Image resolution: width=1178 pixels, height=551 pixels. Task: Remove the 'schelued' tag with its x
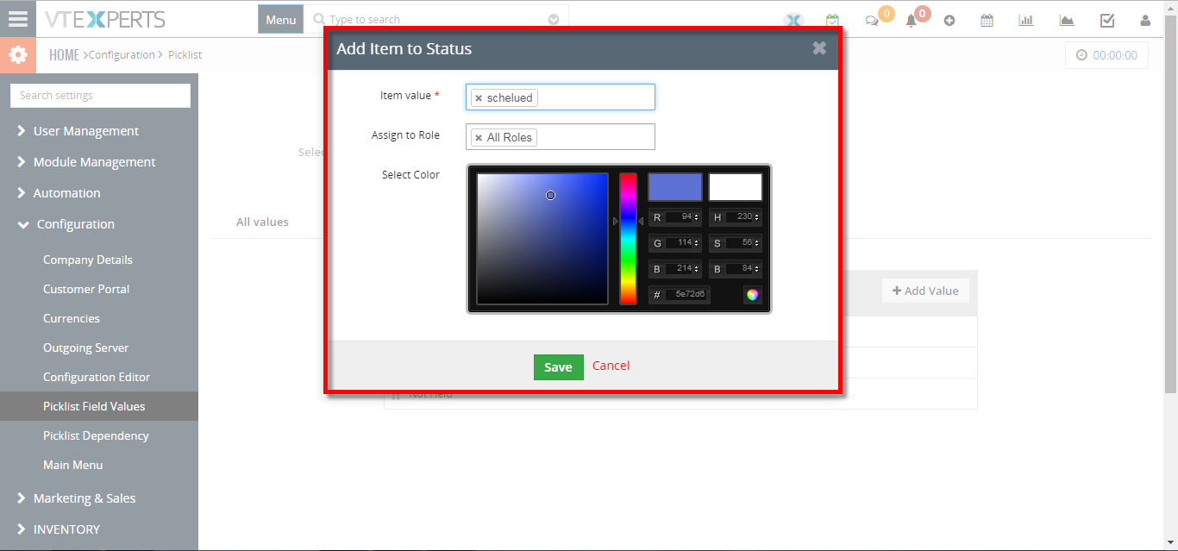(x=479, y=98)
